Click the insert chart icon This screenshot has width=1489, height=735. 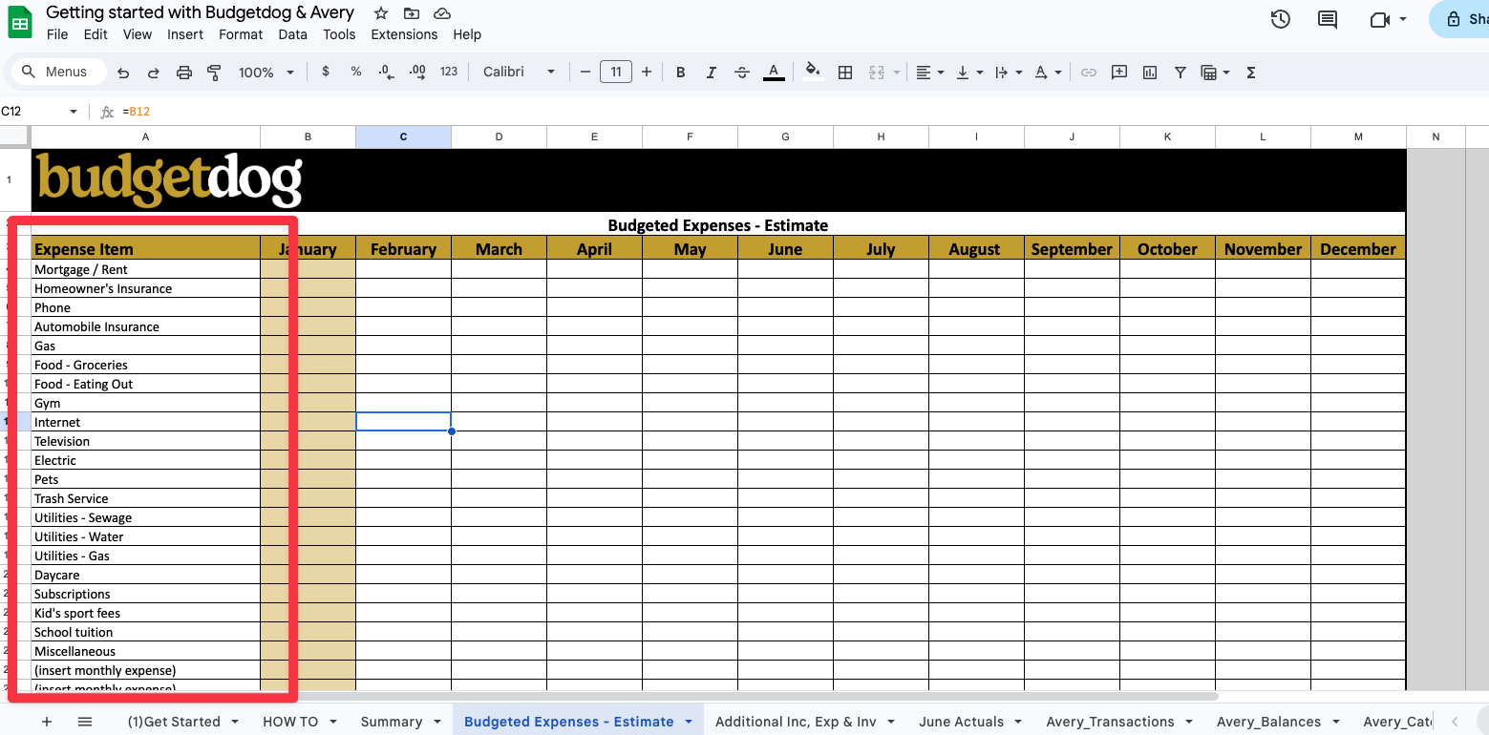pos(1149,73)
